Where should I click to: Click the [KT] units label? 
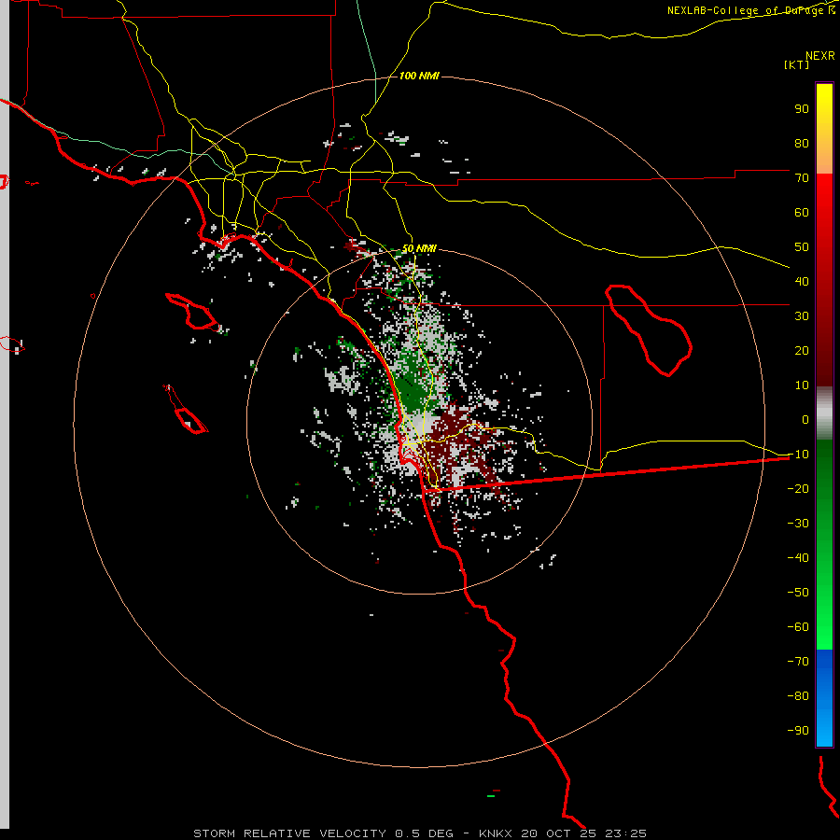pyautogui.click(x=796, y=64)
